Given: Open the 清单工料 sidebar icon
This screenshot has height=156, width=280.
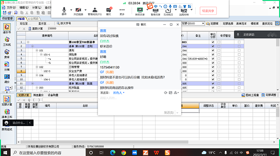Looking at the screenshot, I should (7, 113).
